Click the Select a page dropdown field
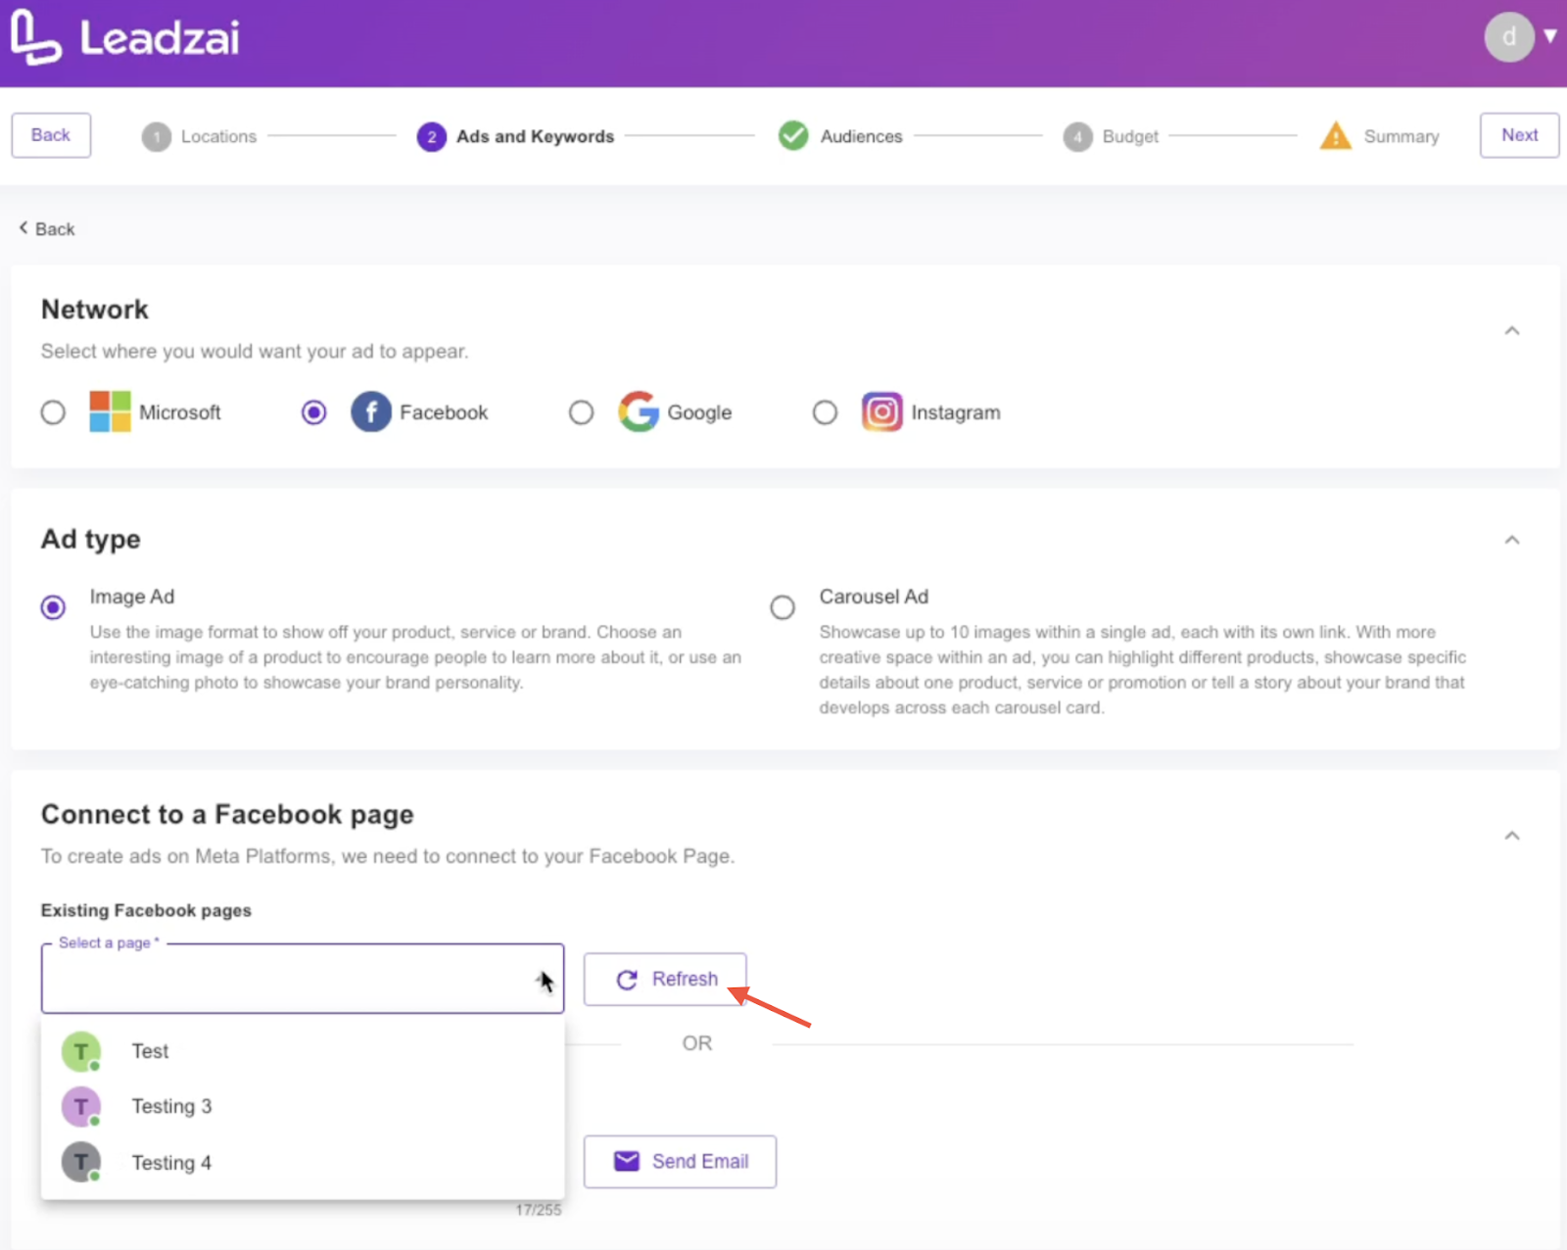1567x1250 pixels. 303,979
